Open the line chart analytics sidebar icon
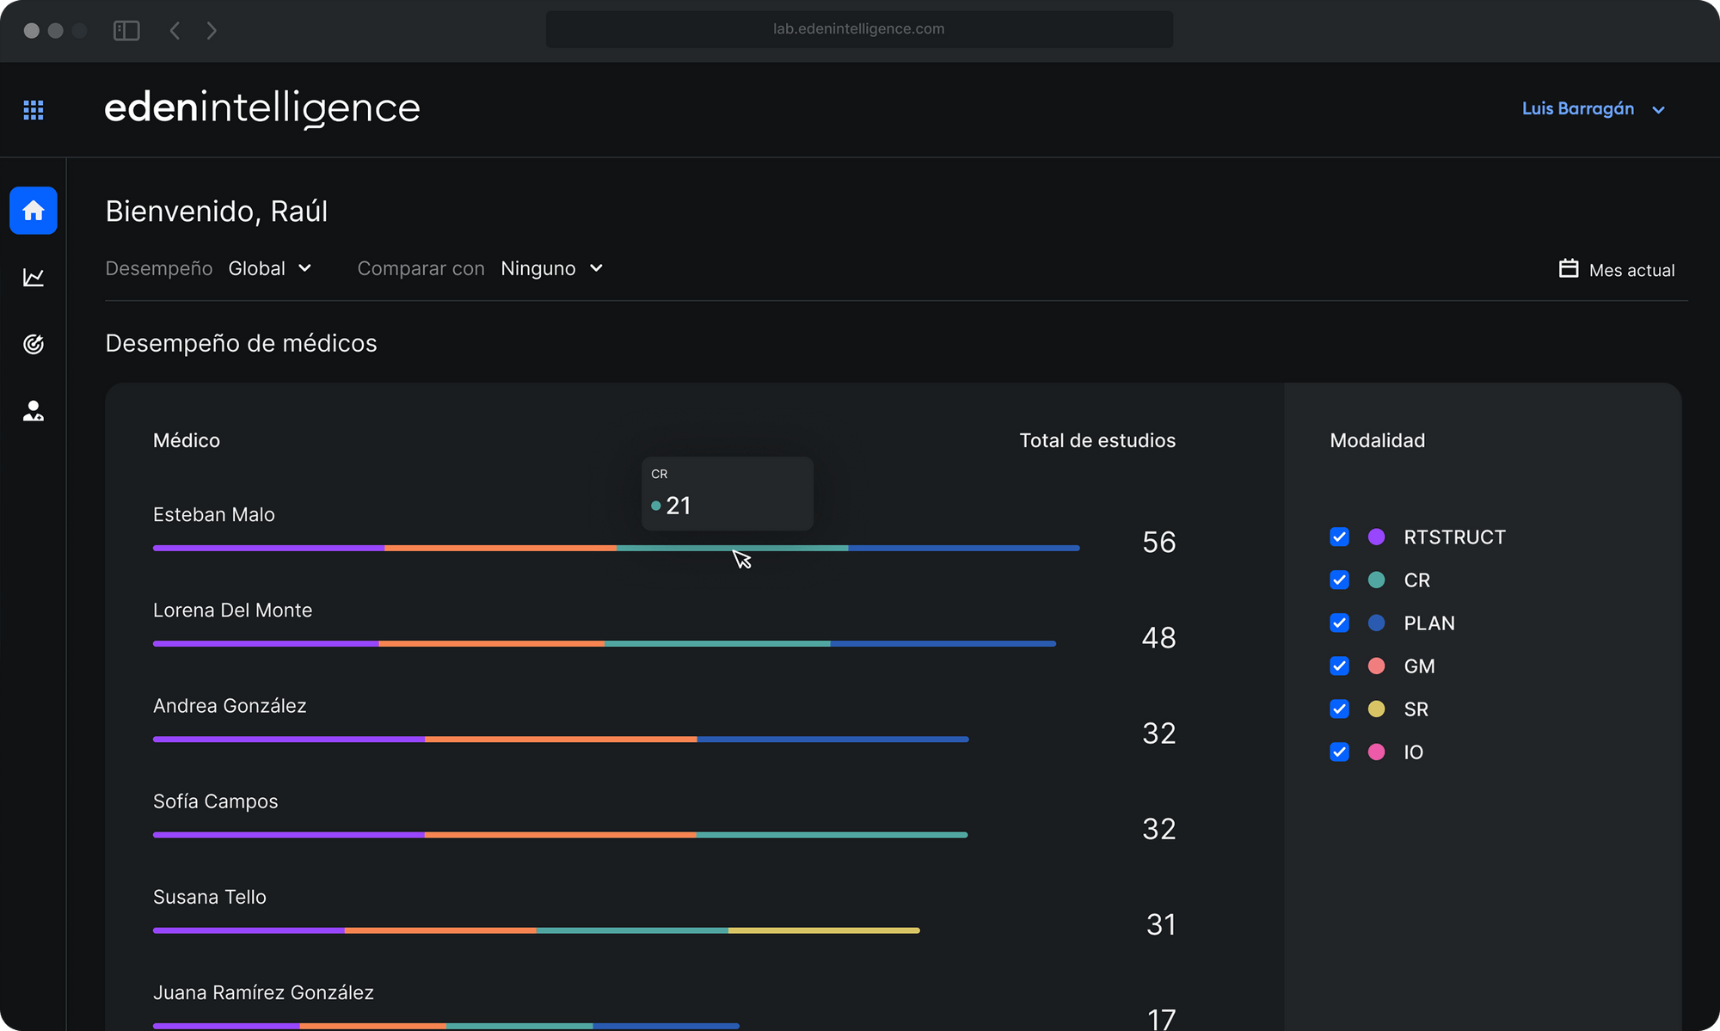The height and width of the screenshot is (1031, 1720). pos(34,277)
